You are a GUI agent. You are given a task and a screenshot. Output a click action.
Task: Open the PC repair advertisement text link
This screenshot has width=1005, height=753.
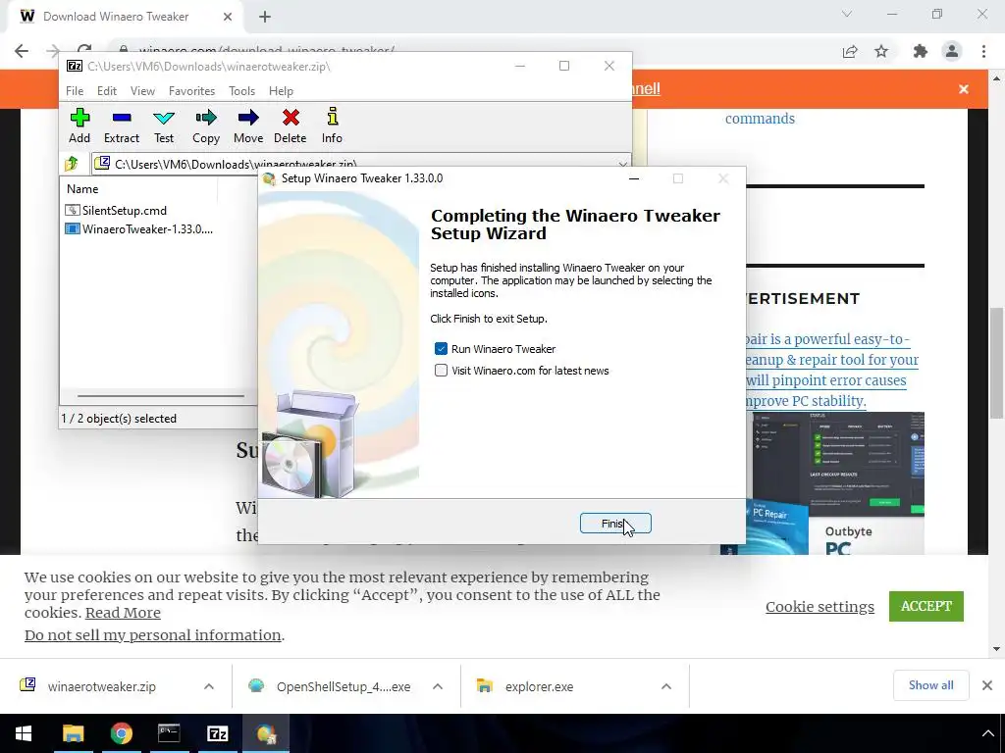tap(832, 370)
